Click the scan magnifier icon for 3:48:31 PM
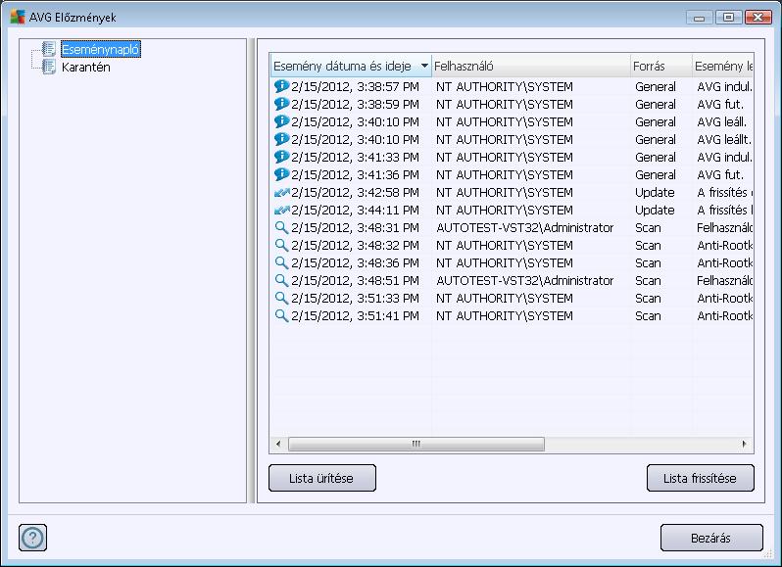This screenshot has height=567, width=782. [x=282, y=228]
